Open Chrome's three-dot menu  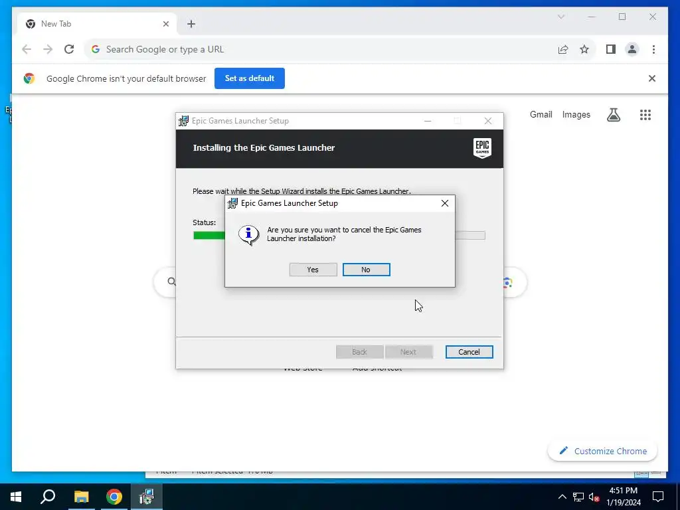click(x=653, y=49)
